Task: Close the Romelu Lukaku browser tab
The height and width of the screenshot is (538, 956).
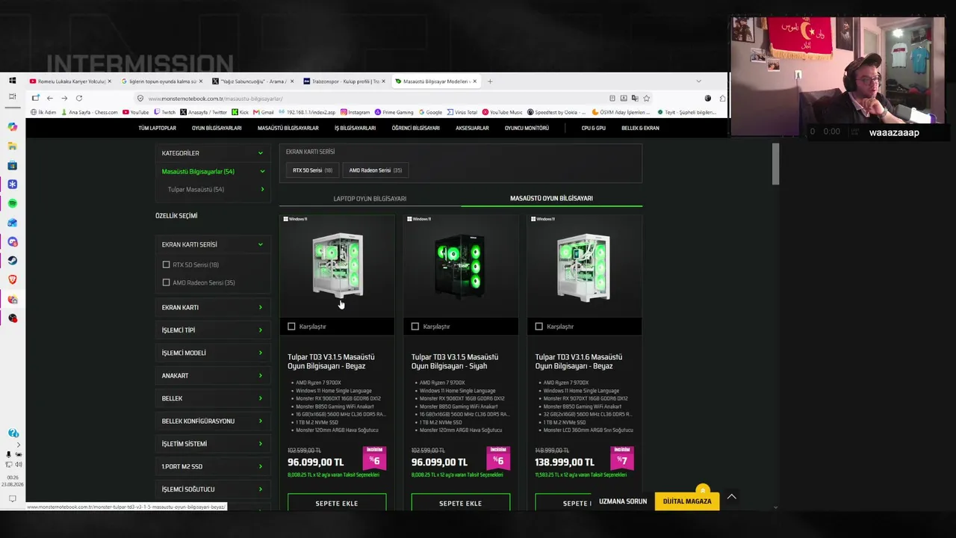Action: (x=109, y=81)
